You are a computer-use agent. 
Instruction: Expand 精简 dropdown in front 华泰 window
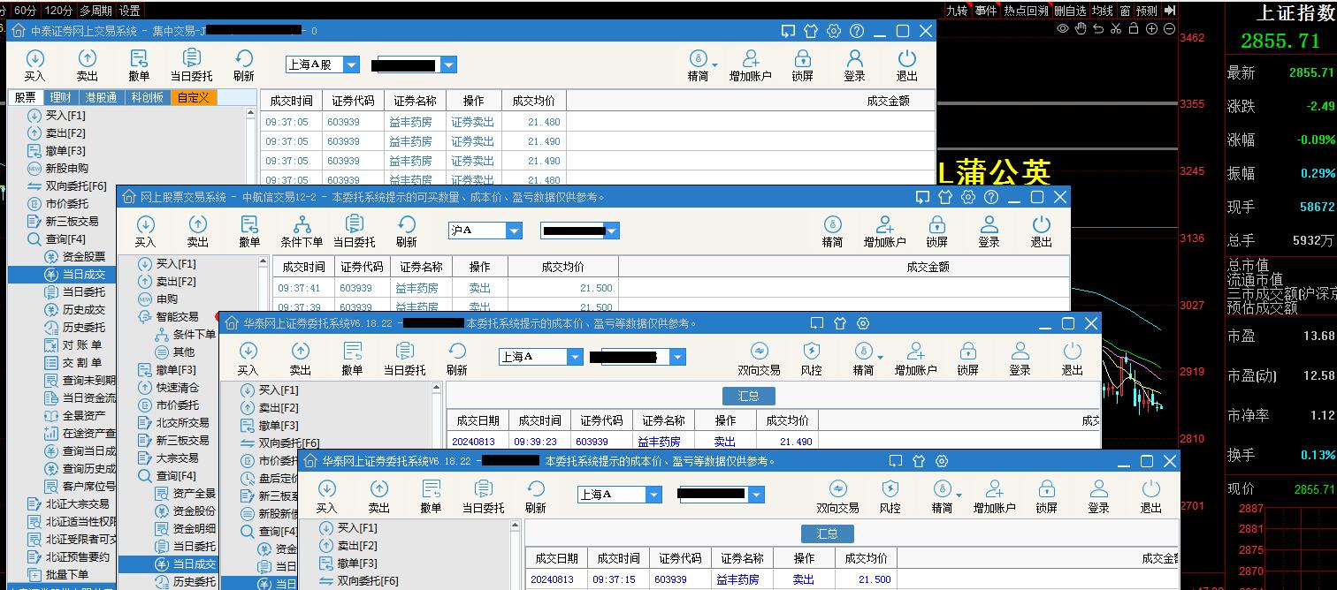959,495
